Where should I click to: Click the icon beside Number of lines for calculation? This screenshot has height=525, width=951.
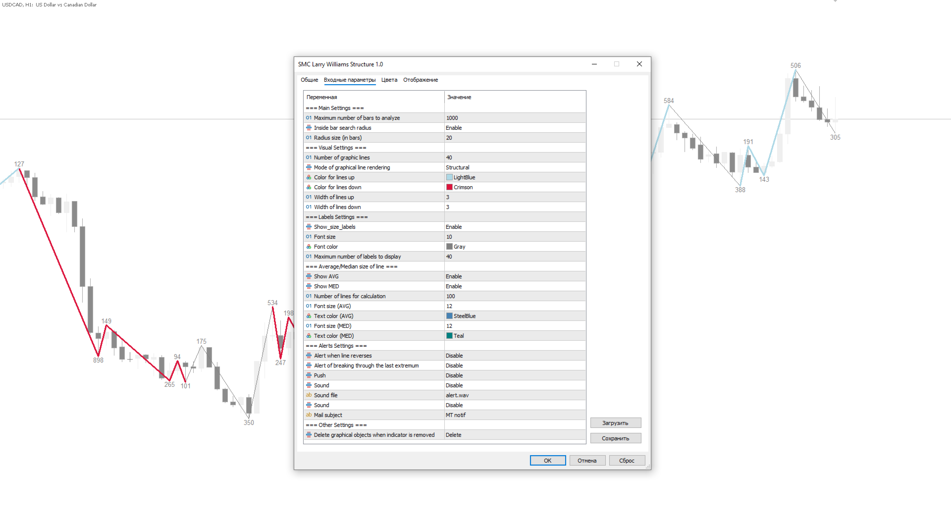[x=309, y=296]
